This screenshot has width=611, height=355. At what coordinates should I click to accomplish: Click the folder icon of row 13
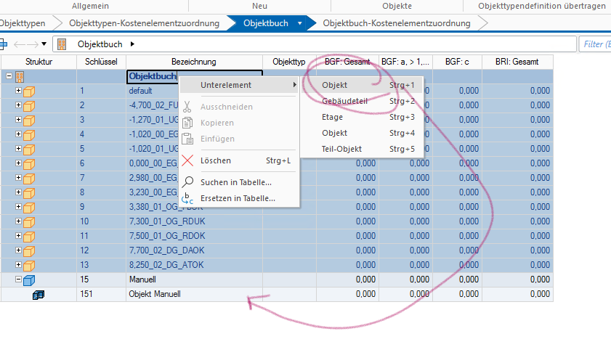pyautogui.click(x=29, y=265)
